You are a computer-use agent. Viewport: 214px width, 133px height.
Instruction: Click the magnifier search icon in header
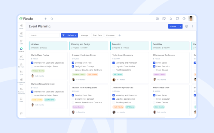coord(52,19)
